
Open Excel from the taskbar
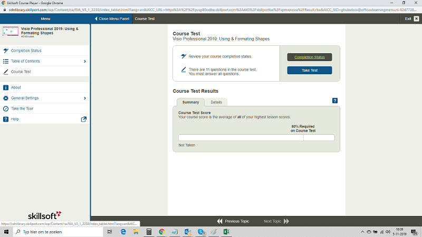(x=226, y=232)
